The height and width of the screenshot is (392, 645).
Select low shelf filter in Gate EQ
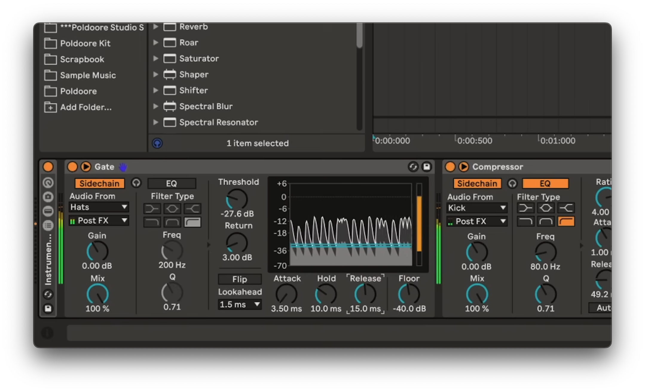click(x=152, y=208)
